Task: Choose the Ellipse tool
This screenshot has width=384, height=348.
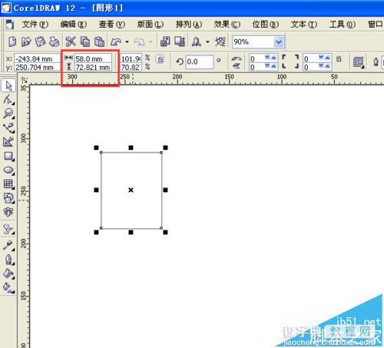Action: [8, 170]
